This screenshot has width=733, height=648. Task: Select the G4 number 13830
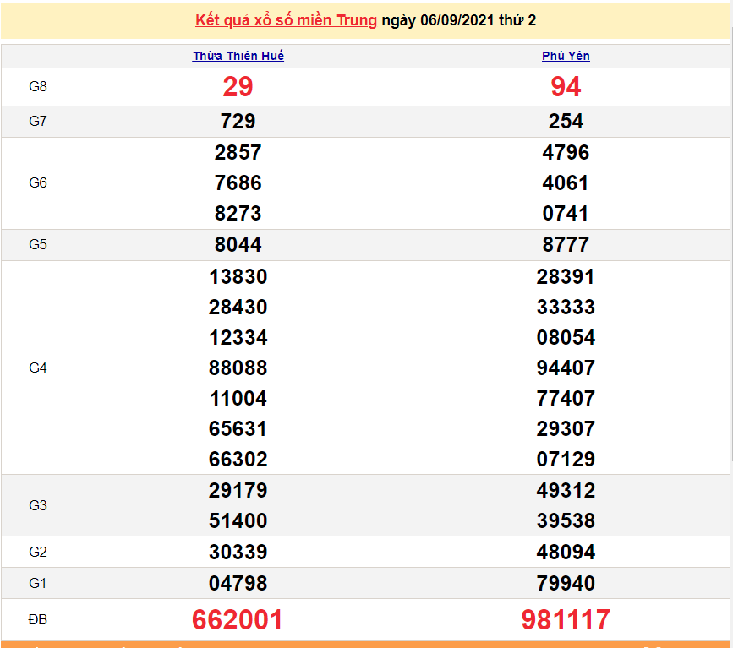(238, 276)
